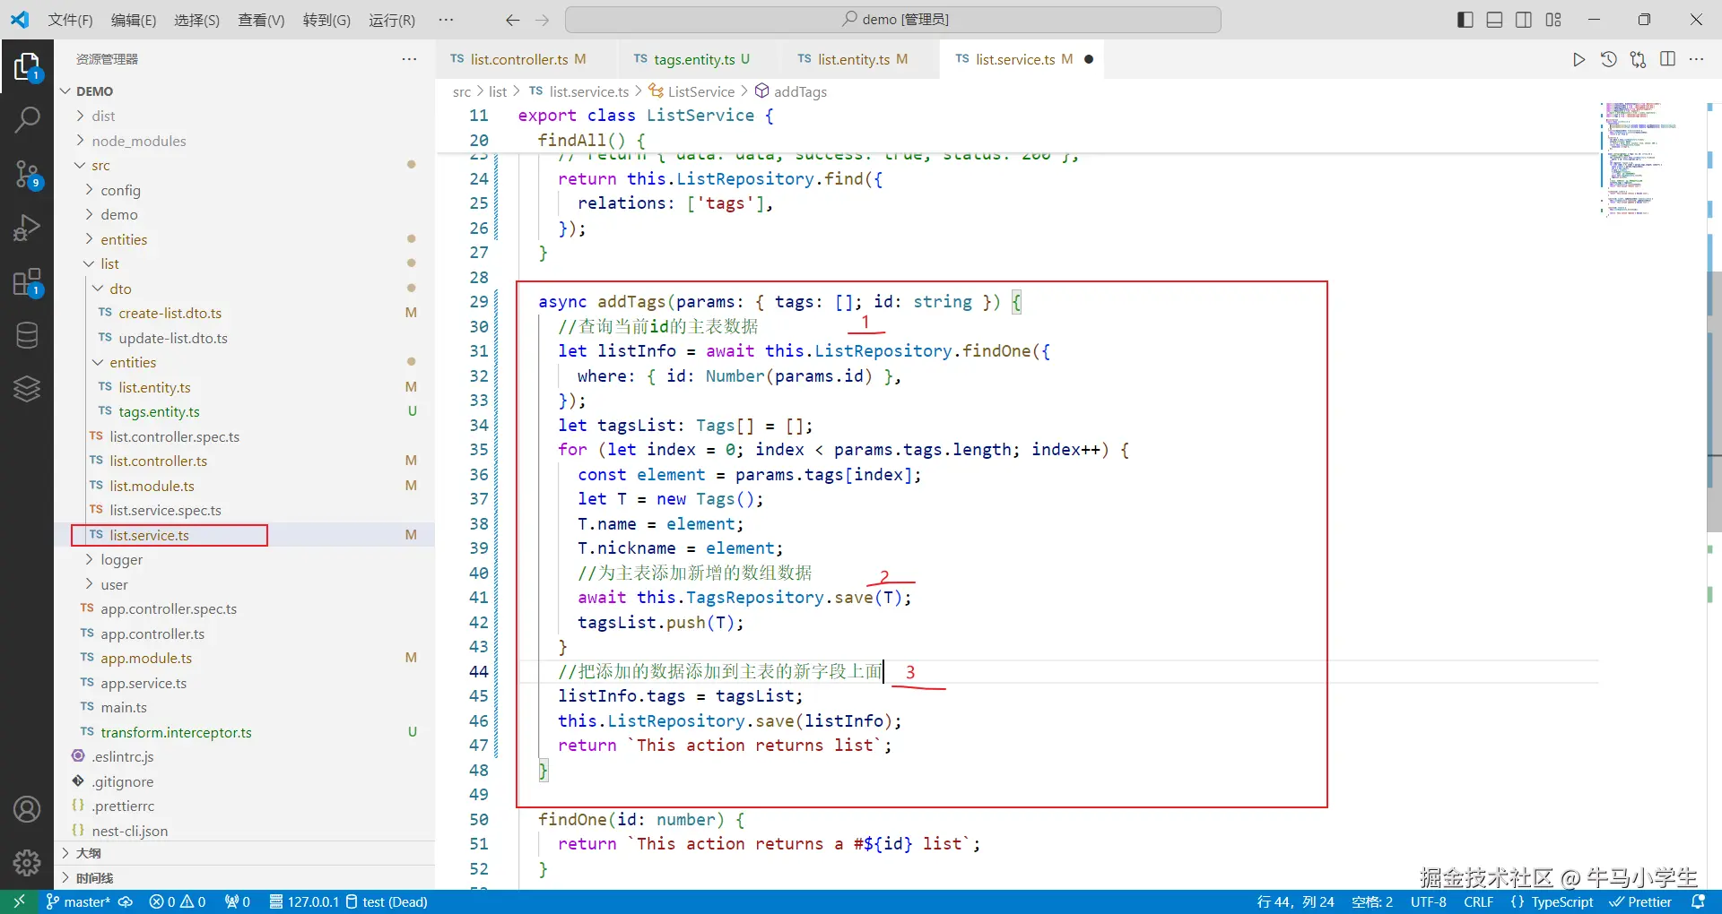Image resolution: width=1722 pixels, height=914 pixels.
Task: Click the demo command center search box
Action: pyautogui.click(x=893, y=20)
